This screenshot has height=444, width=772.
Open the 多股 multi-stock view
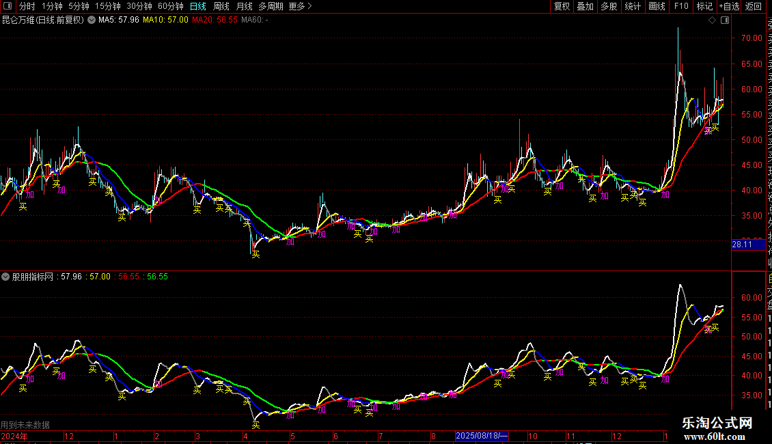(609, 6)
